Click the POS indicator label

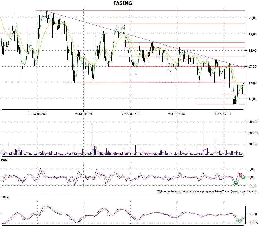pyautogui.click(x=4, y=160)
